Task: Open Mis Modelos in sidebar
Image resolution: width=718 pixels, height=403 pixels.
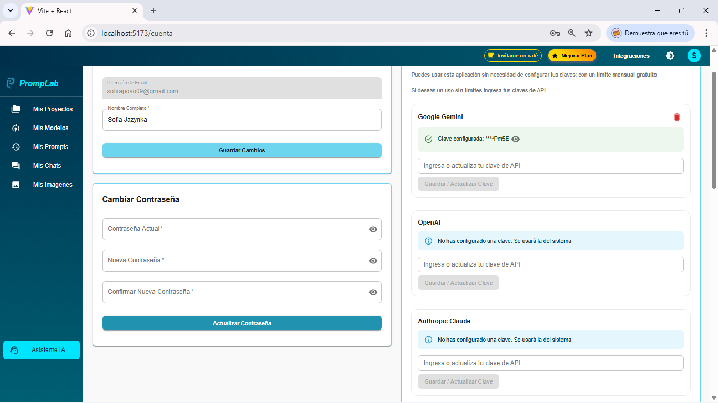Action: point(42,128)
